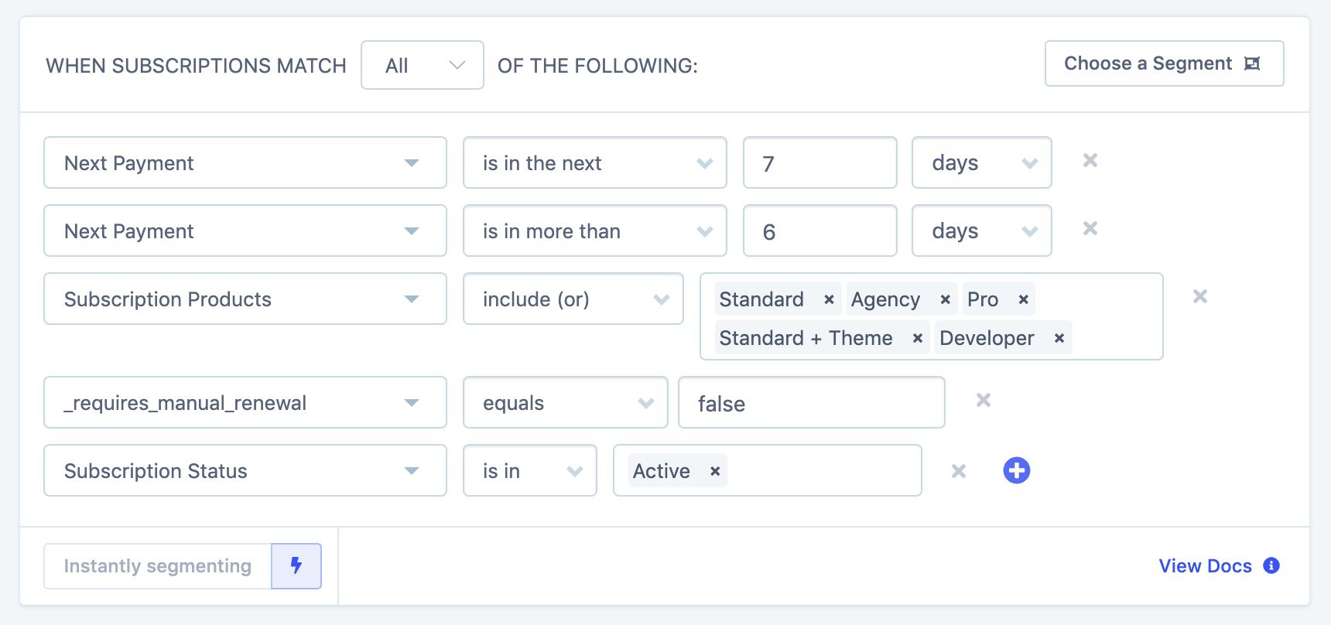
Task: Remove the Developer product tag
Action: (x=1059, y=338)
